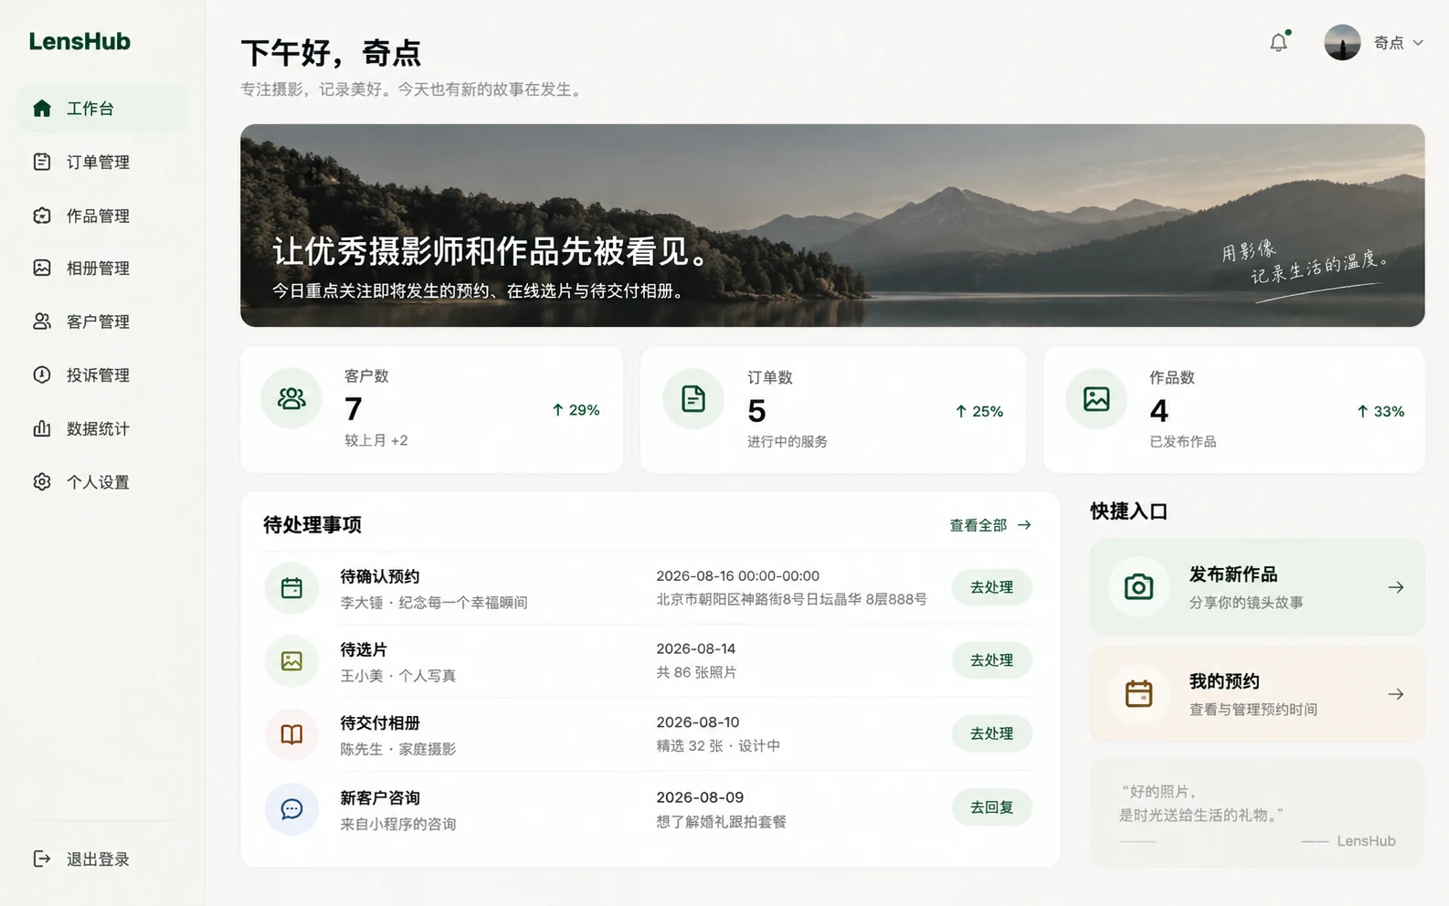Click the text 王小美 · 个人写真
The width and height of the screenshot is (1449, 906).
click(x=398, y=676)
